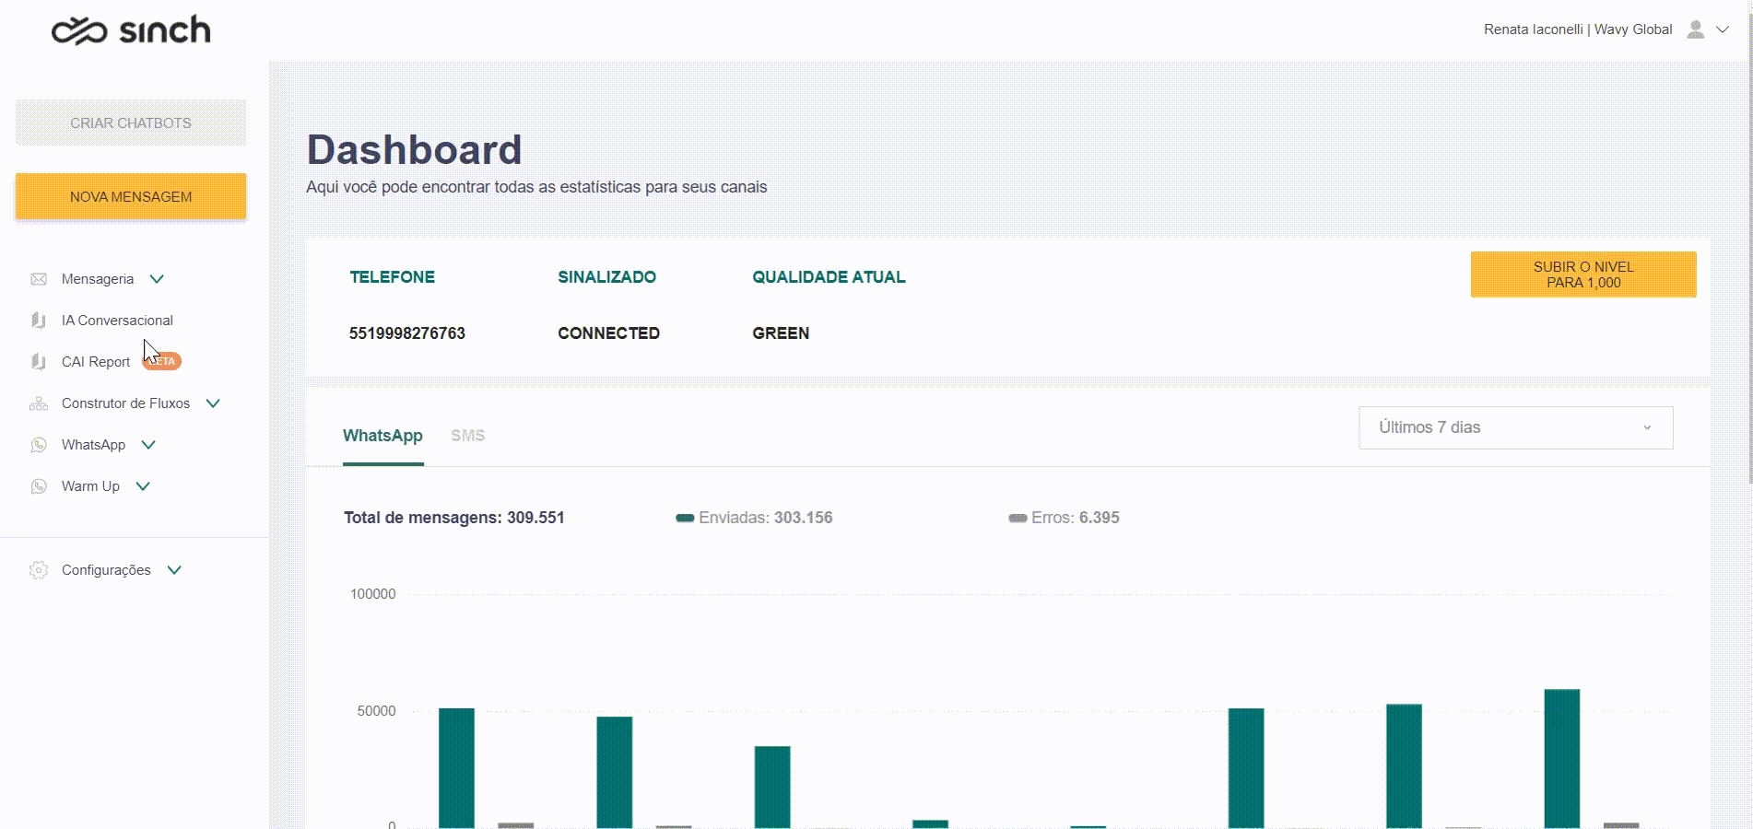Expand the Configurações chevron
Image resolution: width=1753 pixels, height=829 pixels.
point(174,570)
